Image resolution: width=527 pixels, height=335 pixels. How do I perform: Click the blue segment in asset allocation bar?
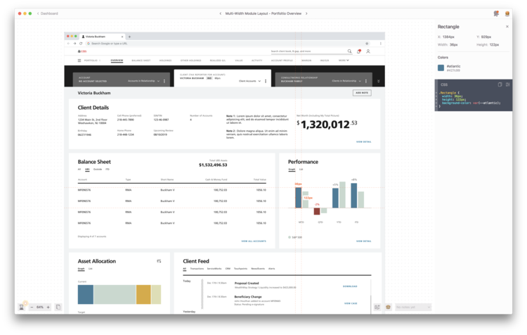tap(86, 295)
